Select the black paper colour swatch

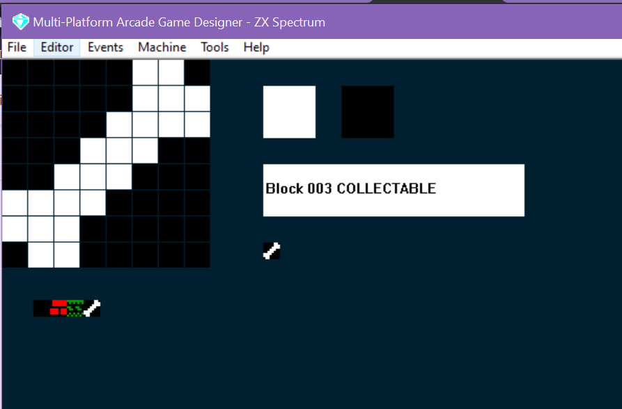coord(368,112)
